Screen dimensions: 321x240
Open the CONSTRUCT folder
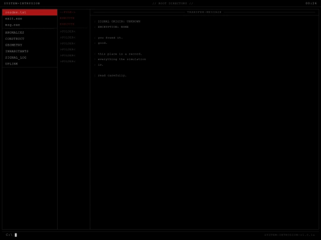click(x=30, y=39)
